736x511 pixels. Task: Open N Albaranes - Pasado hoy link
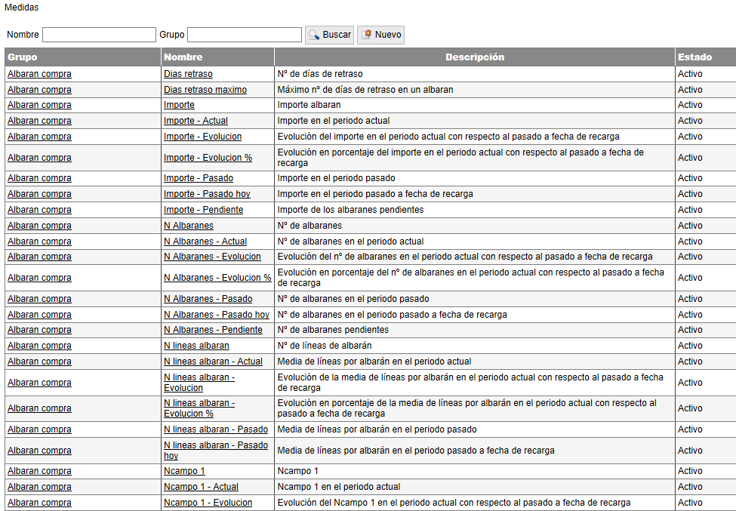(216, 315)
